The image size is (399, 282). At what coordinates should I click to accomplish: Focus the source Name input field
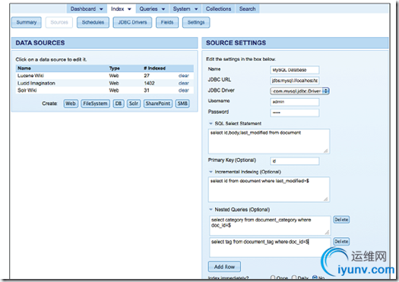tap(295, 70)
